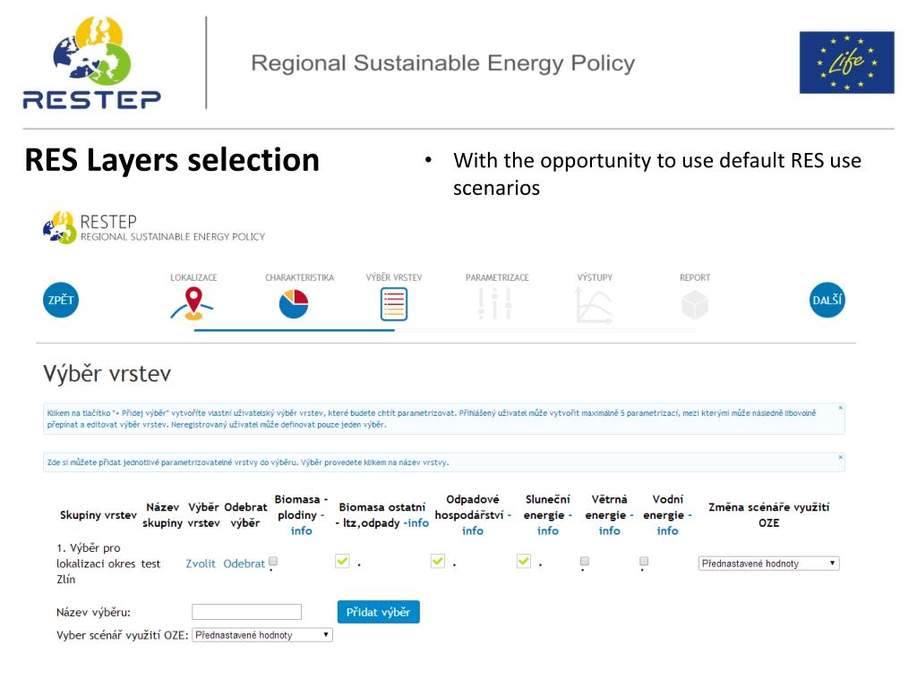
Task: Enable the Biomasa plodiny checkbox
Action: tap(273, 562)
